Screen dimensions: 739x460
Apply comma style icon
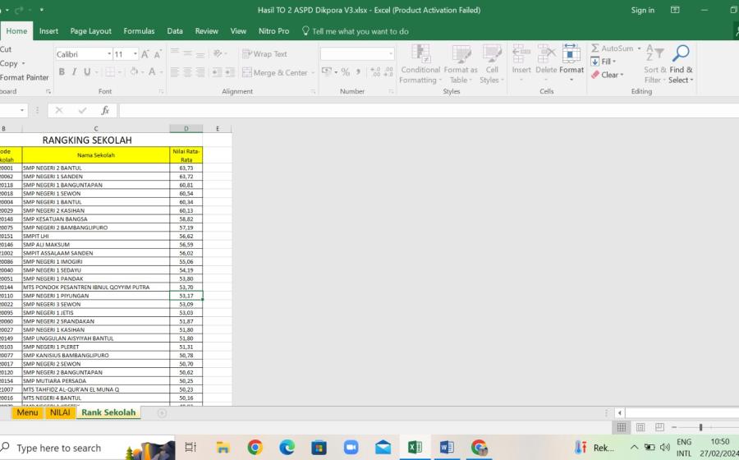(359, 71)
